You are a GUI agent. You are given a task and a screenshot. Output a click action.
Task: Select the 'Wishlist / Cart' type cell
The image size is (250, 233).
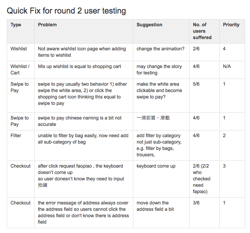[21, 70]
